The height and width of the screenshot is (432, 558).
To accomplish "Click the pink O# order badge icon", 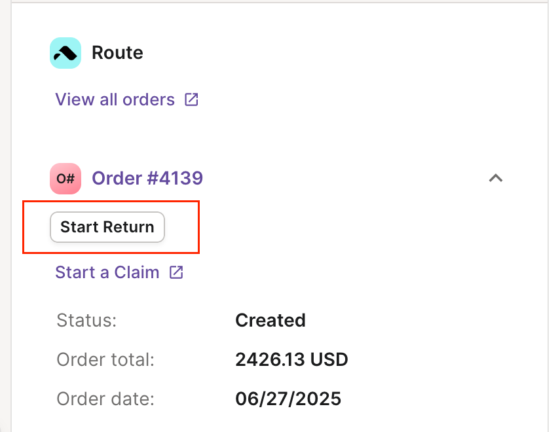I will point(65,179).
